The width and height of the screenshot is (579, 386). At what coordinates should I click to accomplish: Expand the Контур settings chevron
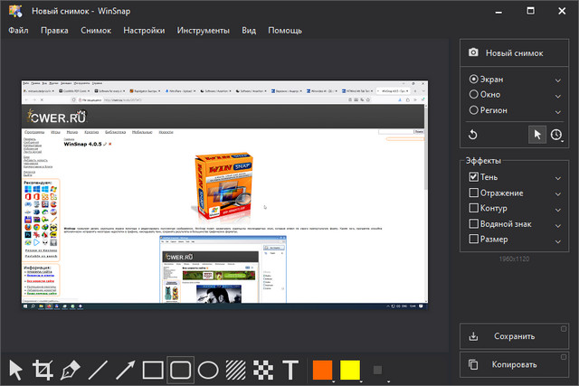(x=558, y=210)
